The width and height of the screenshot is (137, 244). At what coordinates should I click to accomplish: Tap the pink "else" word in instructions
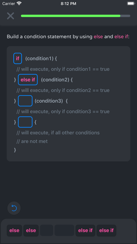(x=98, y=37)
